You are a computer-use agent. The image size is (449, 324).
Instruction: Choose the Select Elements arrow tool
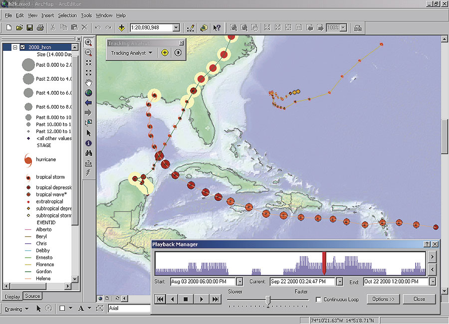(x=88, y=133)
